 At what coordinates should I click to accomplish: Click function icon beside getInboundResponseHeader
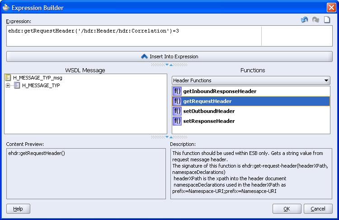[x=177, y=91]
